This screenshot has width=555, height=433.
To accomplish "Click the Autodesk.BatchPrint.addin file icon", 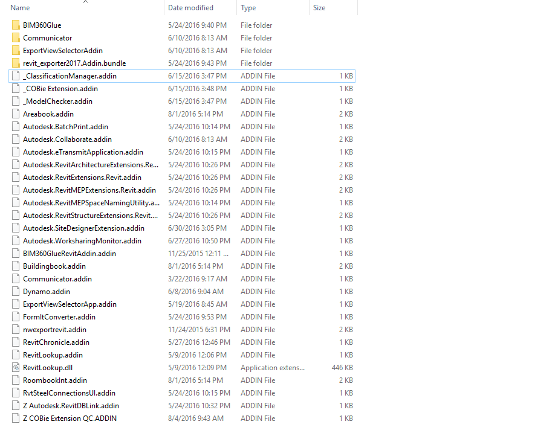I will (x=16, y=127).
